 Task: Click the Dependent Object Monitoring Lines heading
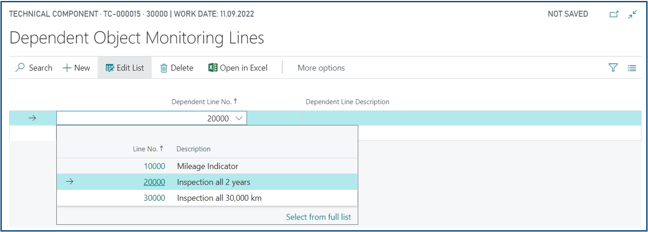(137, 38)
